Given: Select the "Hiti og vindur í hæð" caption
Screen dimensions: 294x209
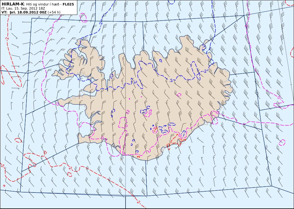Looking at the screenshot, I should (43, 4).
